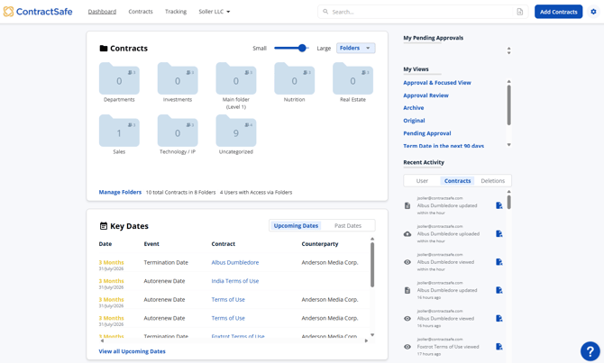604x363 pixels.
Task: Expand the Folders dropdown
Action: [x=355, y=48]
